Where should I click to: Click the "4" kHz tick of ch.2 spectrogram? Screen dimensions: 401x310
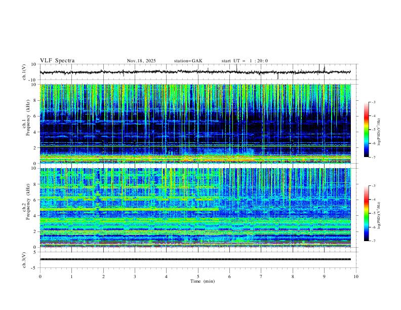(x=35, y=216)
